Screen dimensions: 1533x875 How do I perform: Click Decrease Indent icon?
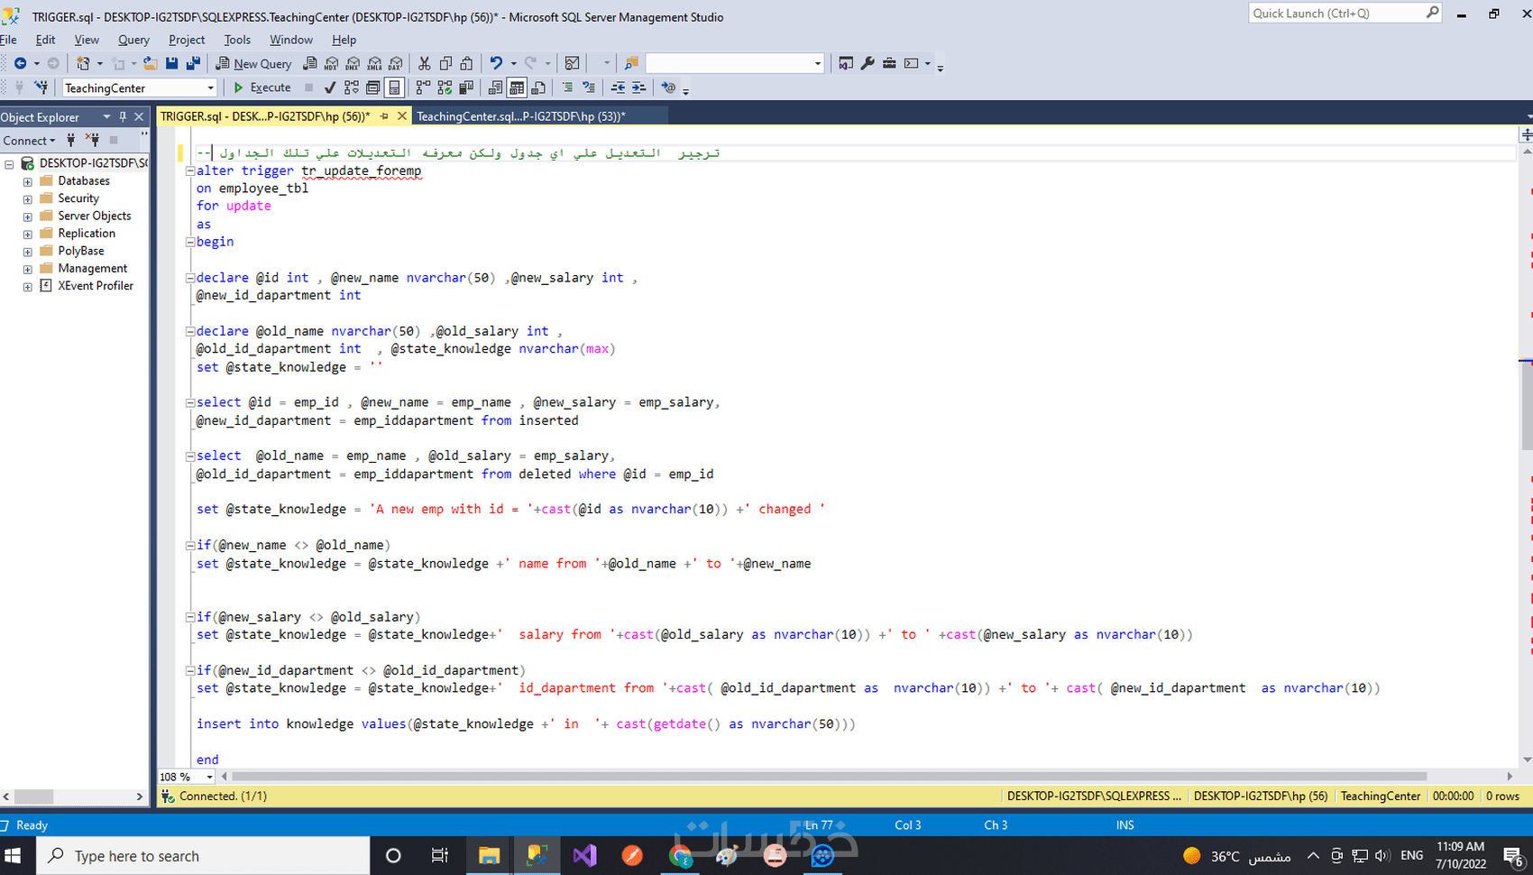(x=618, y=87)
